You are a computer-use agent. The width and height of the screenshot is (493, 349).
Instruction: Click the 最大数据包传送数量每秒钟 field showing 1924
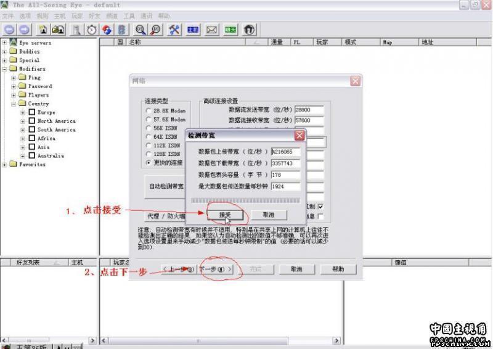tap(285, 186)
